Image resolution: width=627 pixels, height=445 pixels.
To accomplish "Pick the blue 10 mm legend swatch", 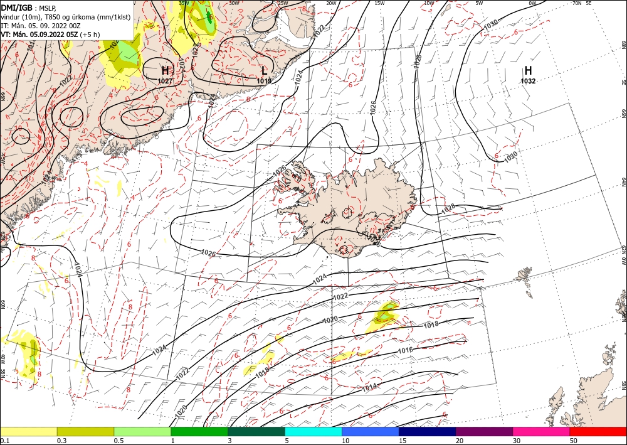I will [371, 431].
